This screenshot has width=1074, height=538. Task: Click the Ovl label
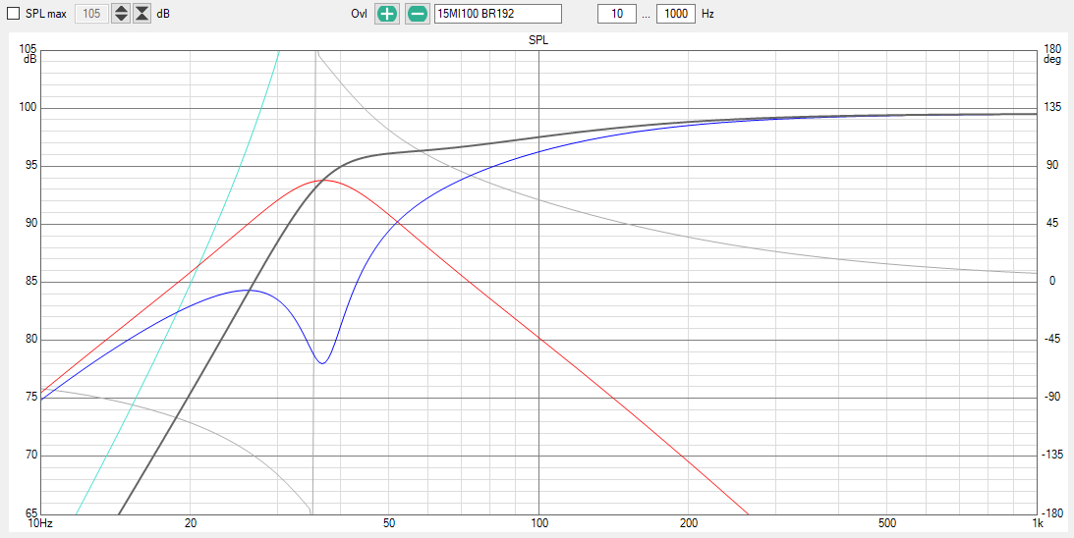coord(360,14)
